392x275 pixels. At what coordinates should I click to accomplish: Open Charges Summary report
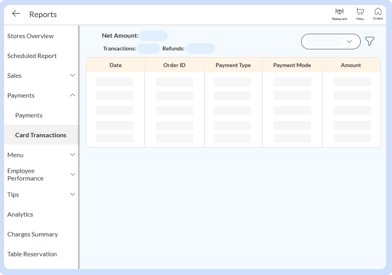pyautogui.click(x=32, y=234)
